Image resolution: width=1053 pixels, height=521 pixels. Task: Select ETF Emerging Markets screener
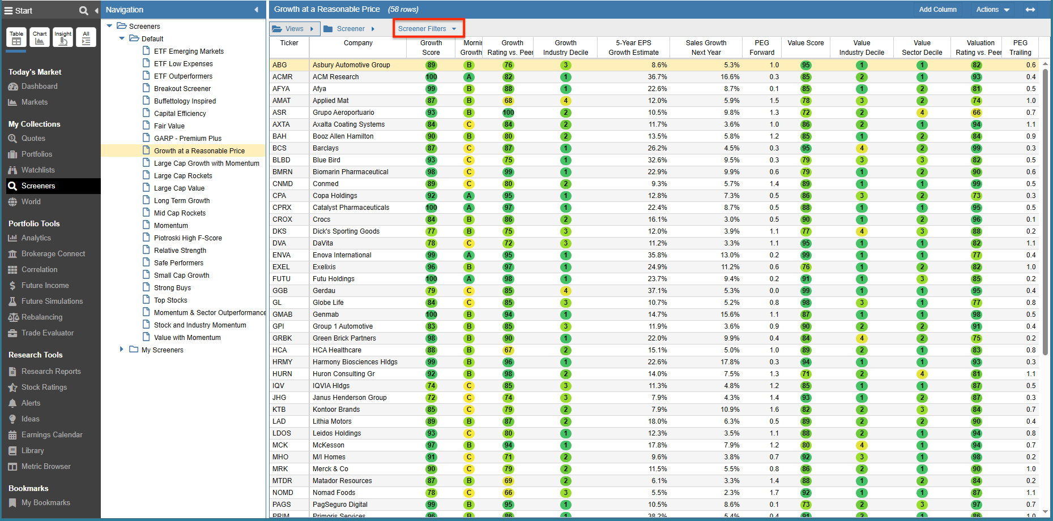189,51
